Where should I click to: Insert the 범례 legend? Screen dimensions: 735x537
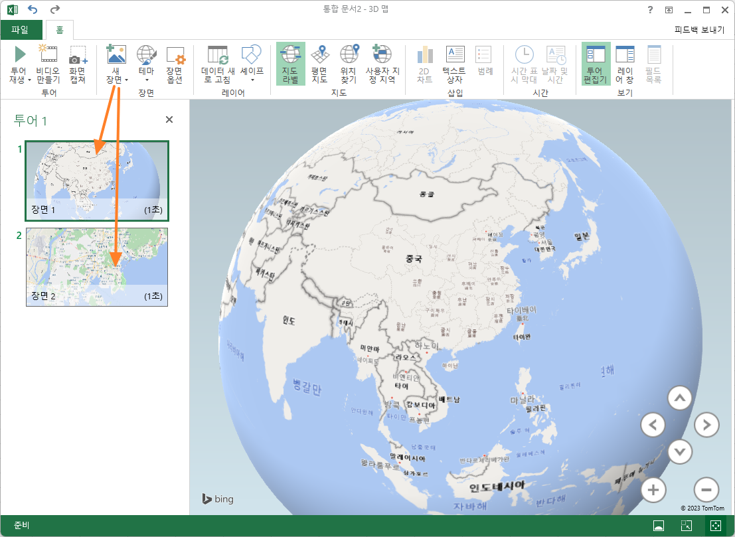pyautogui.click(x=485, y=61)
